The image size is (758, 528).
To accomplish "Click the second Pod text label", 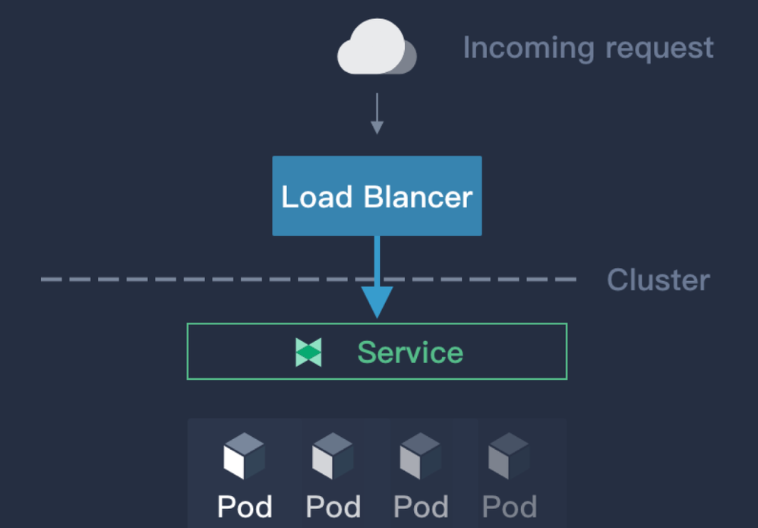I will (x=333, y=507).
